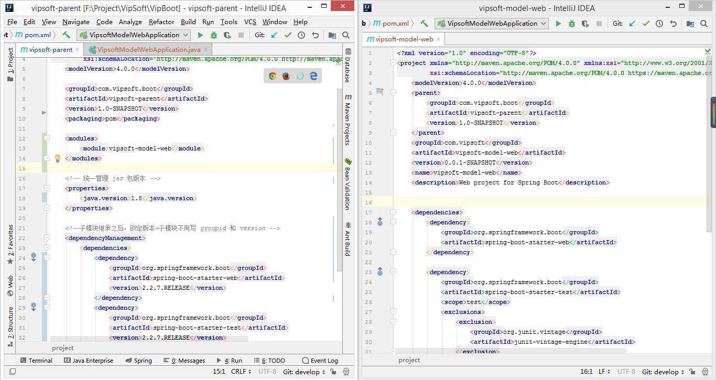Collapse modules tag fold at line 12
Image resolution: width=716 pixels, height=380 pixels.
(47, 138)
